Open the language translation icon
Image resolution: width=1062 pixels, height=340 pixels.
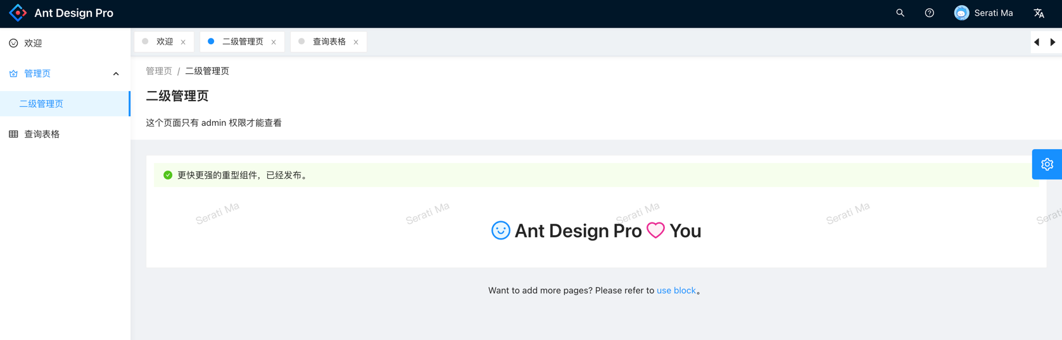(1039, 13)
